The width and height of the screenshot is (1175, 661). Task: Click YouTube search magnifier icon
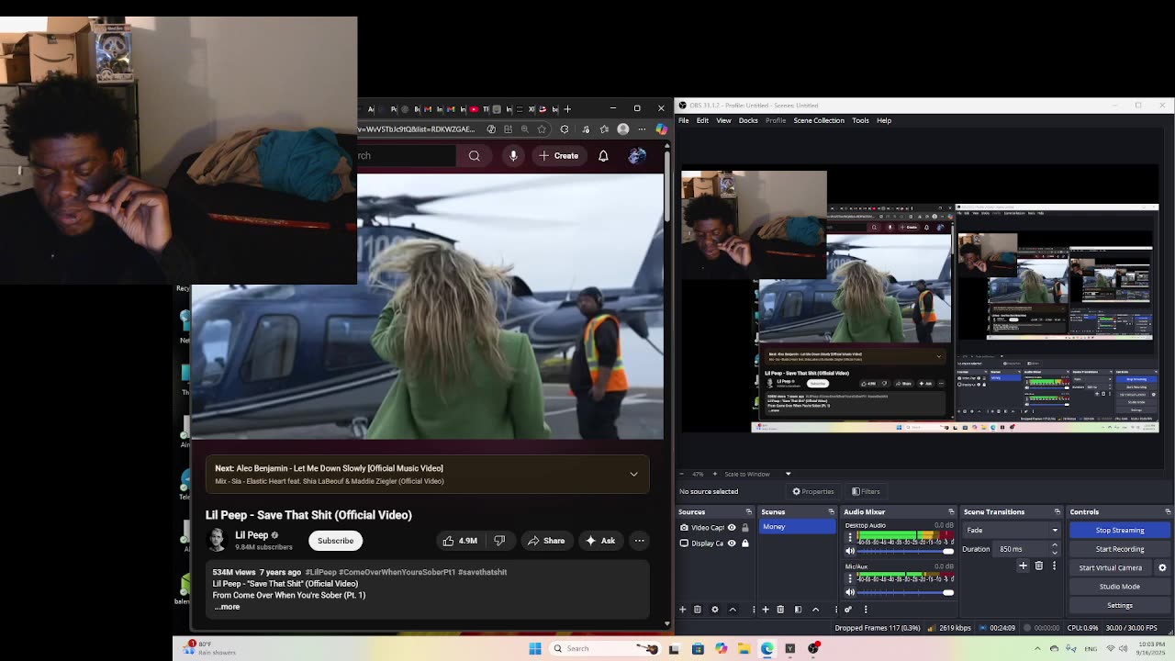point(474,156)
